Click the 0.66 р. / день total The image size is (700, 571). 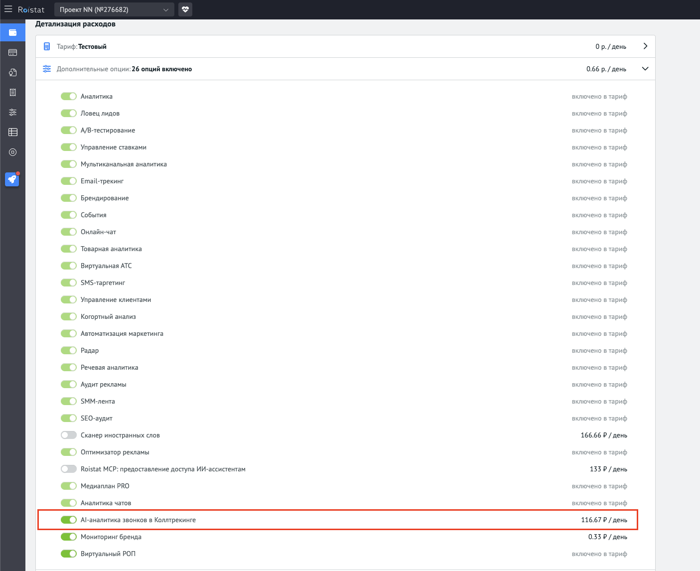click(x=606, y=69)
